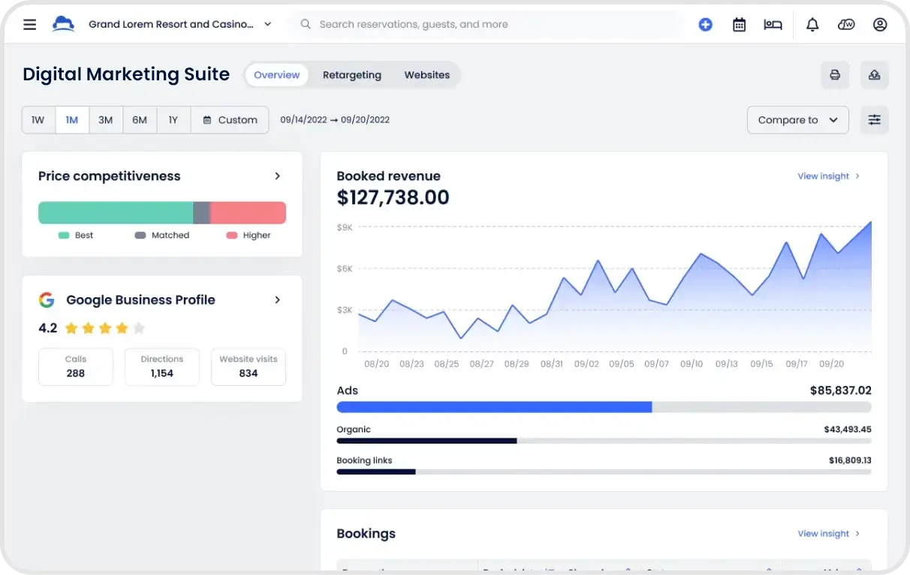The height and width of the screenshot is (575, 910).
Task: Print the report using printer icon
Action: tap(835, 75)
